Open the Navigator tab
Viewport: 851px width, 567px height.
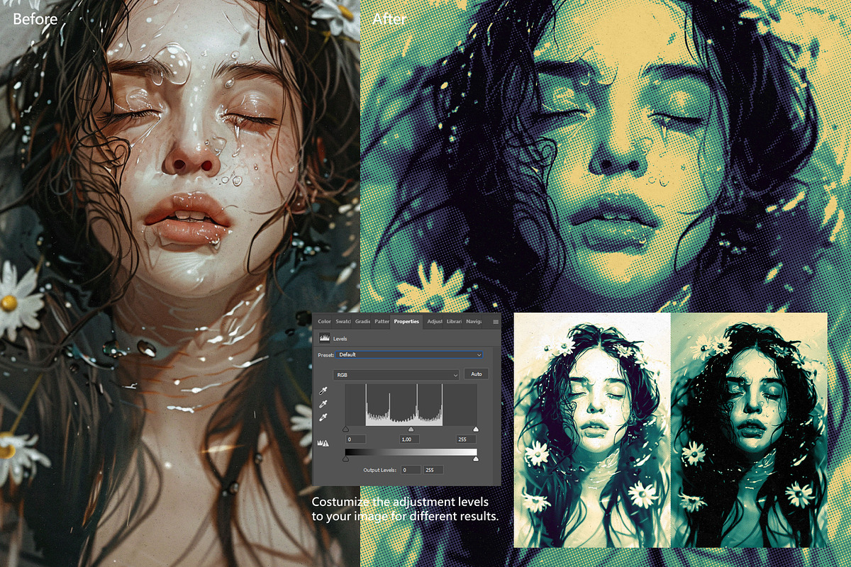click(x=473, y=322)
